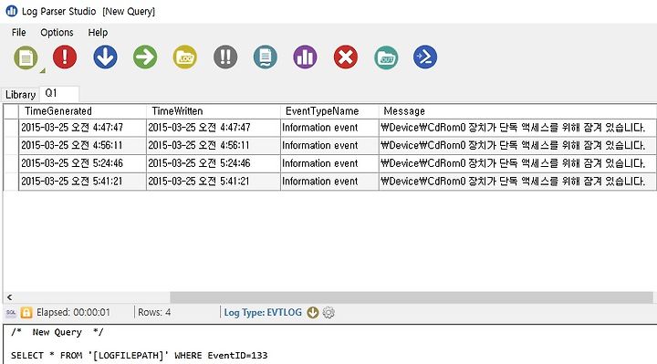Sort by the TimeGenerated column header

(x=82, y=111)
